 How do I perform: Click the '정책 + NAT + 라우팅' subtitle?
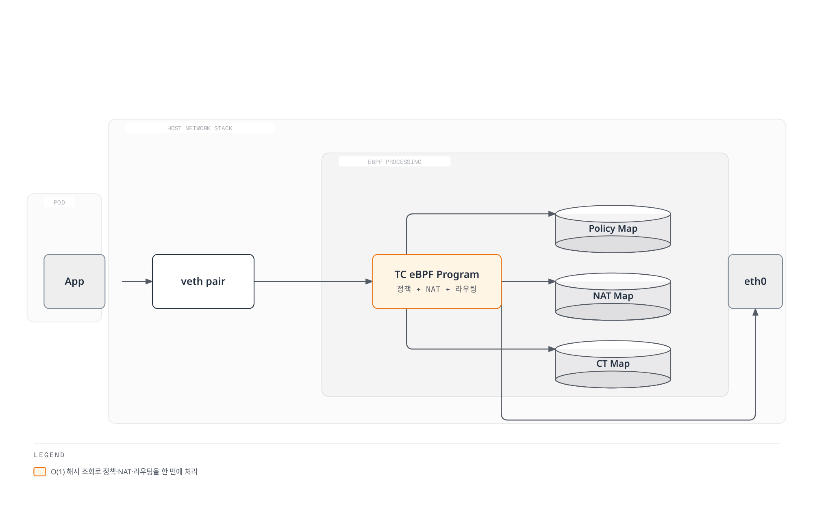point(437,289)
